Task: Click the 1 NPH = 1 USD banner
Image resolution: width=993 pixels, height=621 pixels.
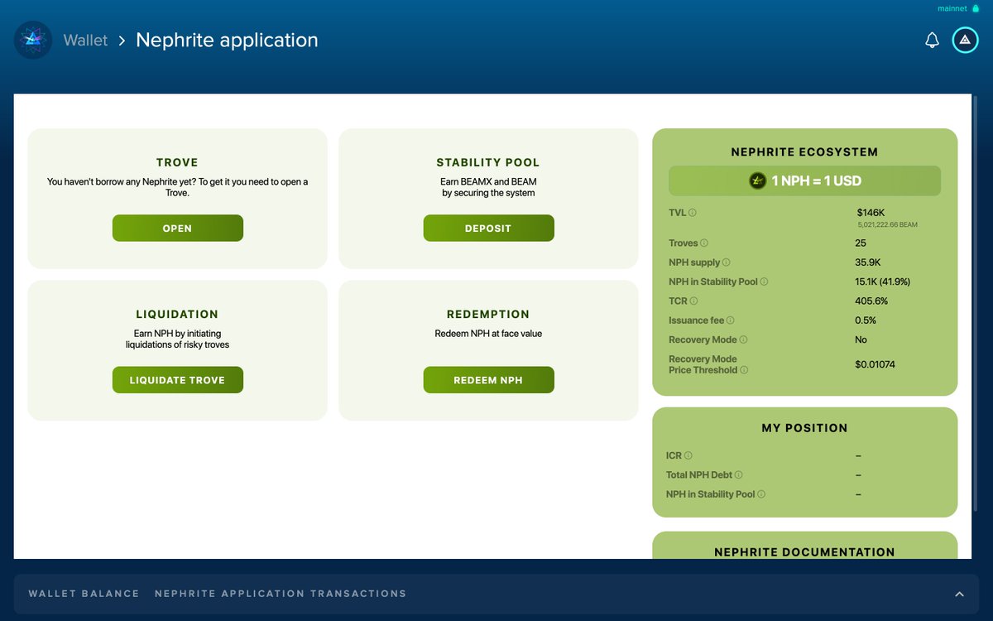Action: [x=804, y=181]
